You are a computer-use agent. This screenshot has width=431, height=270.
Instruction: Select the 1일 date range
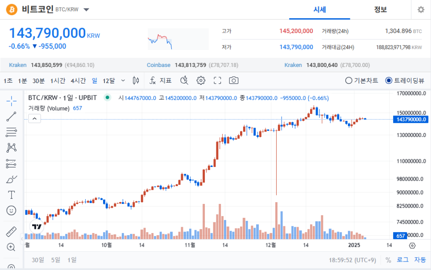coord(72,260)
